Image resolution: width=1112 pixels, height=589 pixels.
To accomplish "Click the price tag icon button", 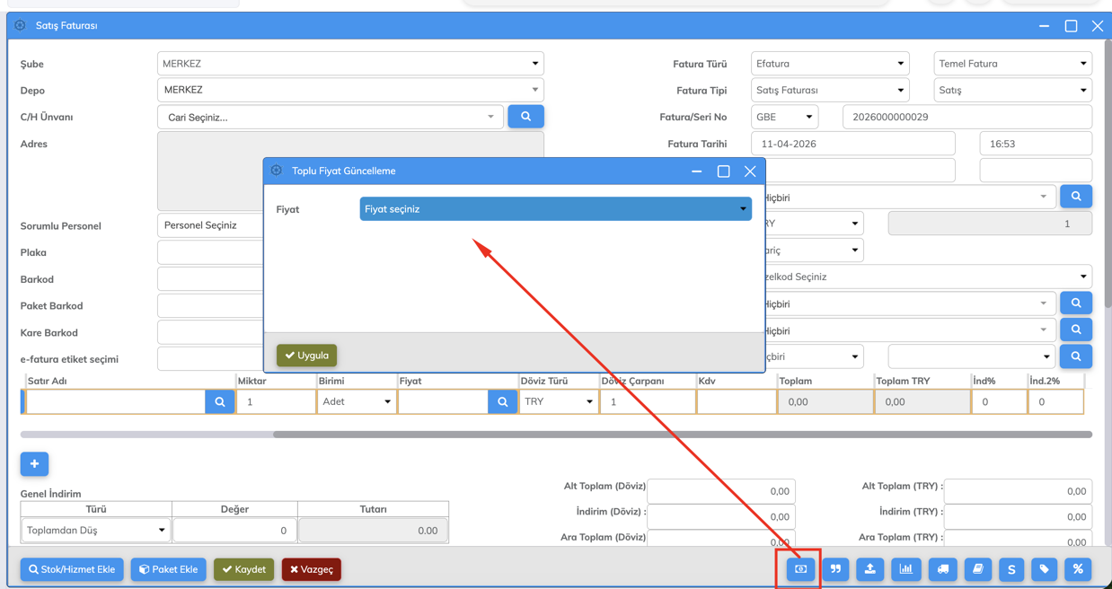I will [1044, 569].
